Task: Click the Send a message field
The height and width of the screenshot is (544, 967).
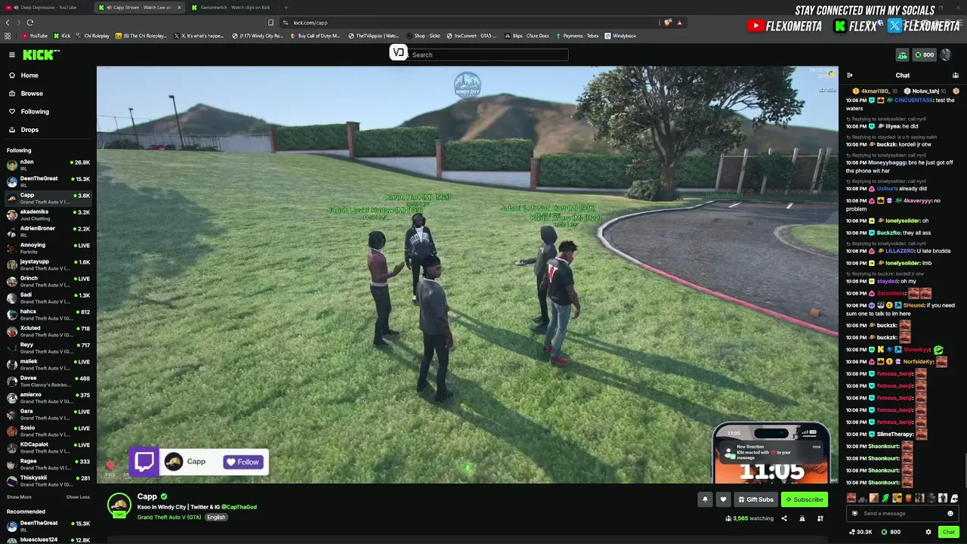Action: click(x=902, y=514)
